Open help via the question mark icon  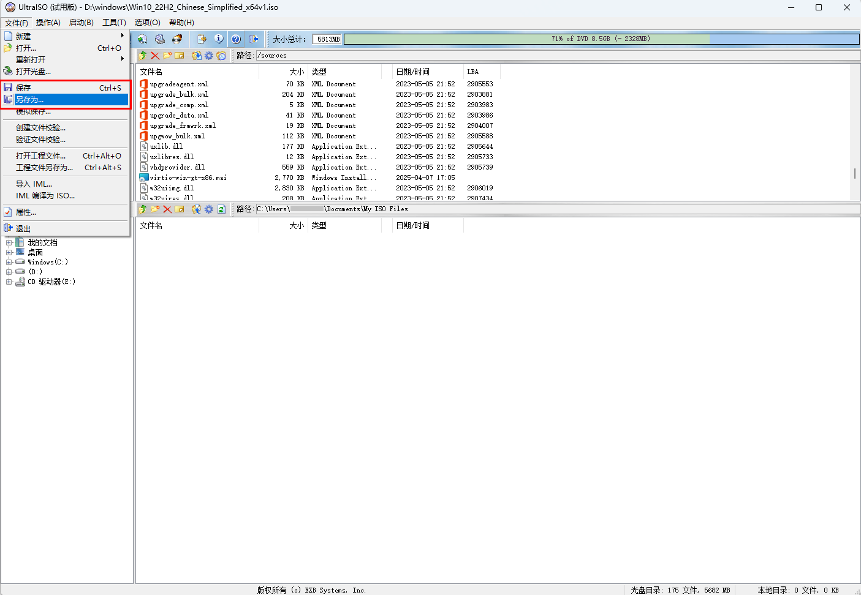[x=236, y=39]
